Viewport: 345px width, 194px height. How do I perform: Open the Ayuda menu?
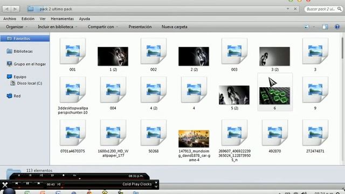tap(85, 19)
